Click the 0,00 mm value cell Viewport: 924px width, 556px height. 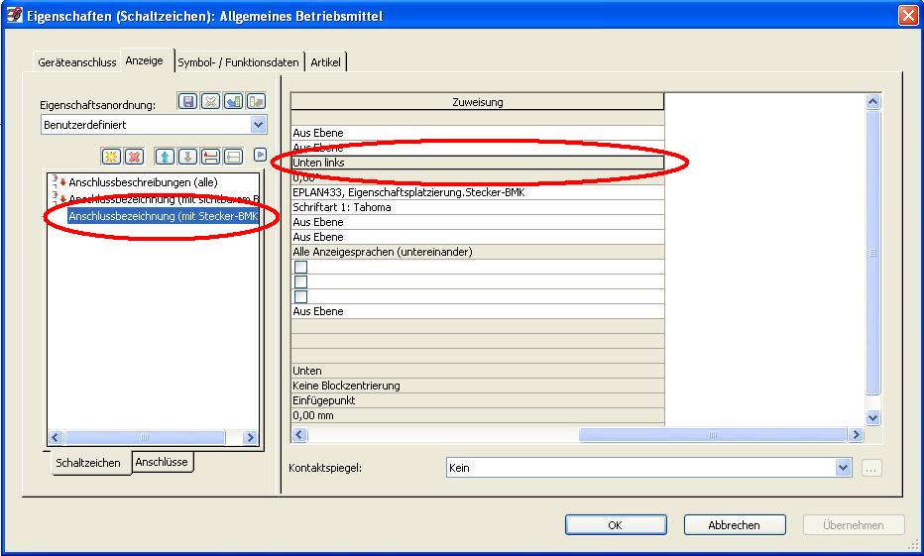point(477,415)
